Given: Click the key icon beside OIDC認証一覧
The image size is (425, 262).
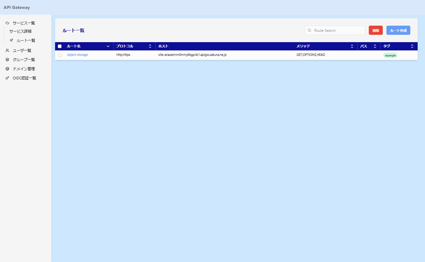Looking at the screenshot, I should [x=7, y=78].
